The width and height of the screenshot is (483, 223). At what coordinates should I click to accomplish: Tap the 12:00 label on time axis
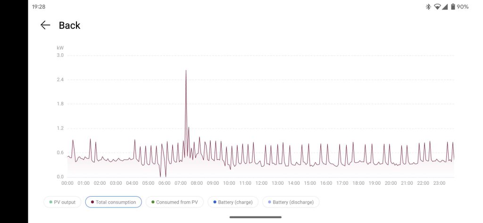point(261,183)
